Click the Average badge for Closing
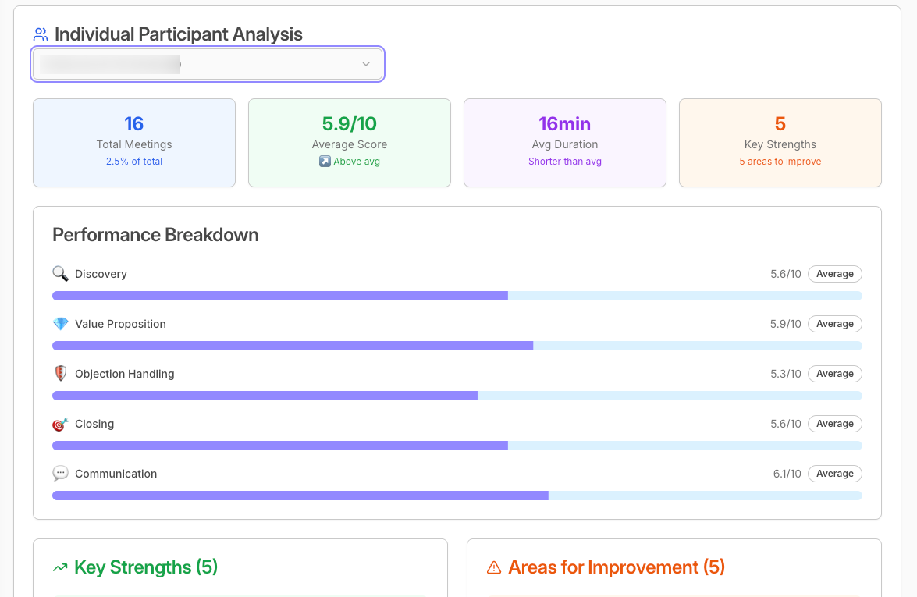 coord(834,424)
